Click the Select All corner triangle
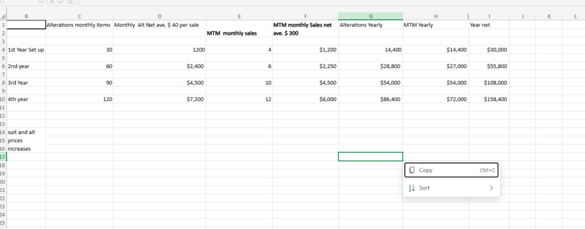585x229 pixels. click(3, 17)
